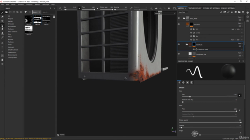Select the Polygon fill tool

point(2,25)
